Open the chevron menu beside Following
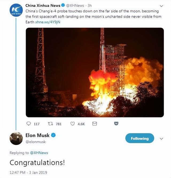Screen dimensions: 171x178 (161, 139)
